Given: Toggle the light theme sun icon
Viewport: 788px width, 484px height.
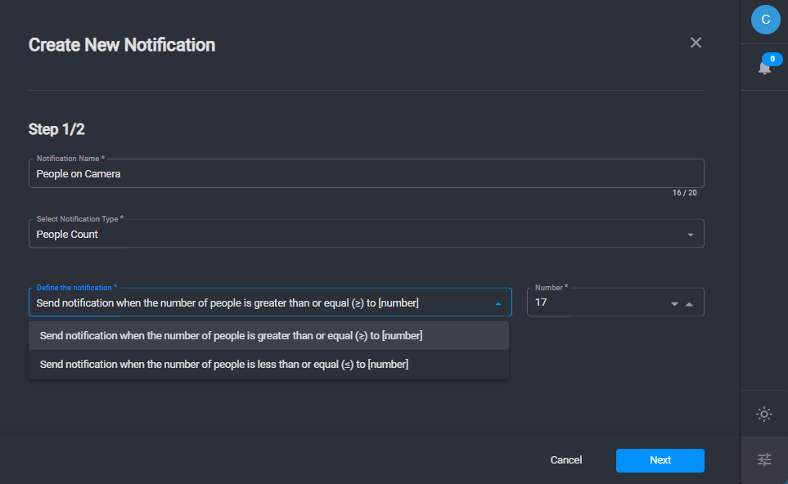Looking at the screenshot, I should [x=764, y=415].
